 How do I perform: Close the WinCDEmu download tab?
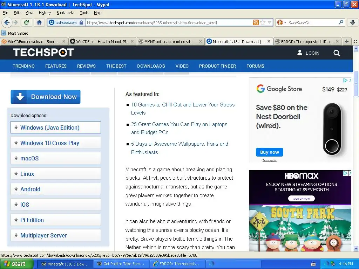point(64,41)
